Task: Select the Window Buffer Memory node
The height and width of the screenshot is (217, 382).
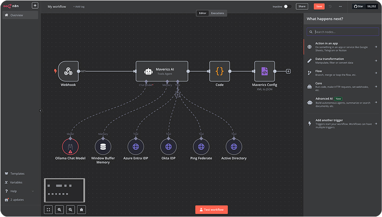Action: [103, 147]
